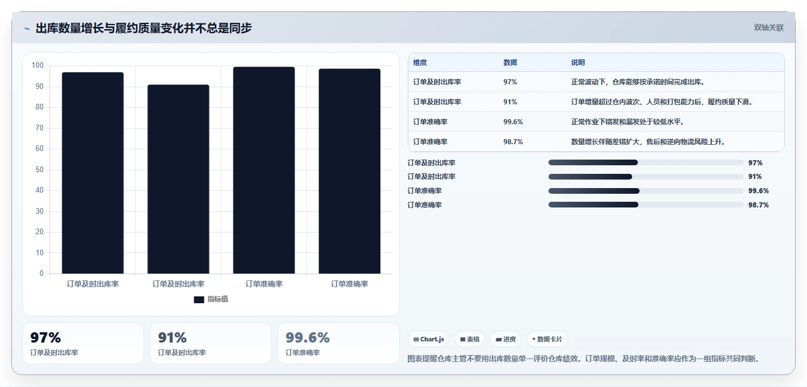
Task: Click the y-axis tick label 50
Action: 39,169
